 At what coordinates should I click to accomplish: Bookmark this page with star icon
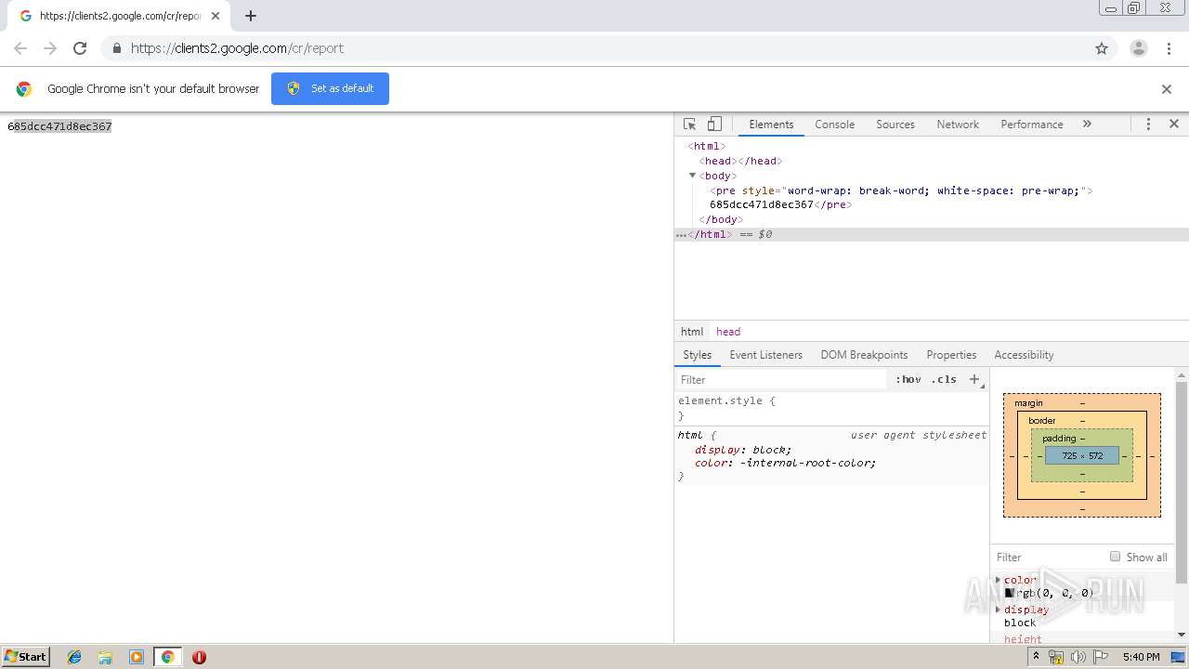[1102, 48]
